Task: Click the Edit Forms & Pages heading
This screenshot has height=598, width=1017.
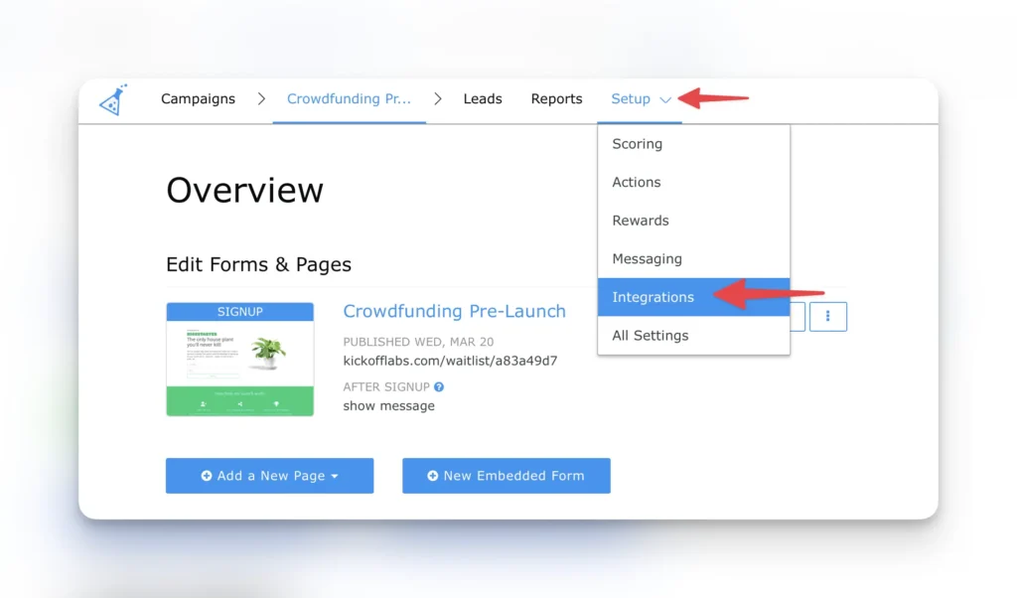Action: [259, 264]
